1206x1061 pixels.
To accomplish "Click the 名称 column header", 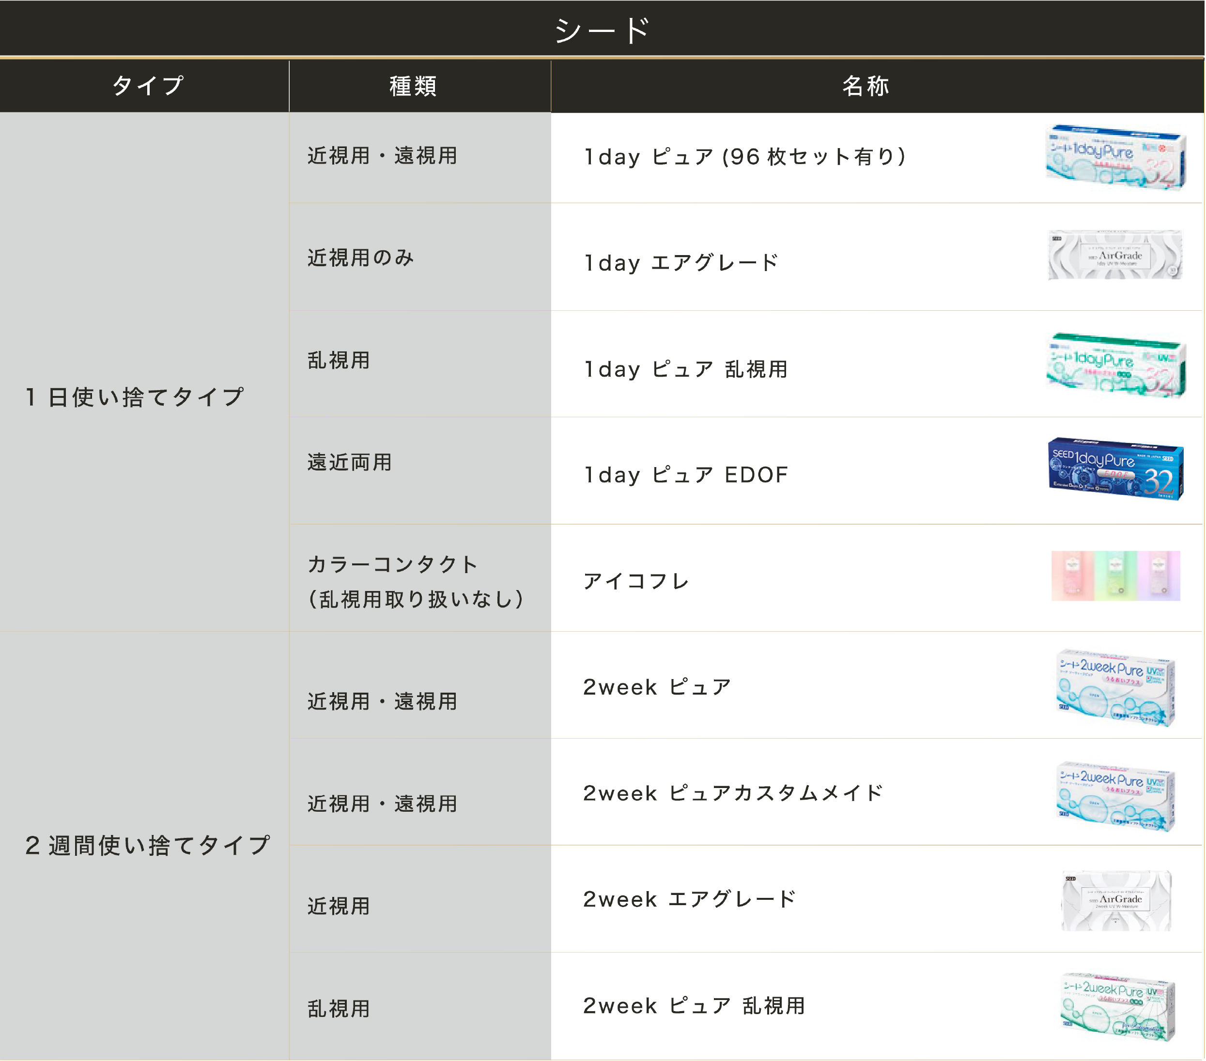I will pyautogui.click(x=866, y=86).
